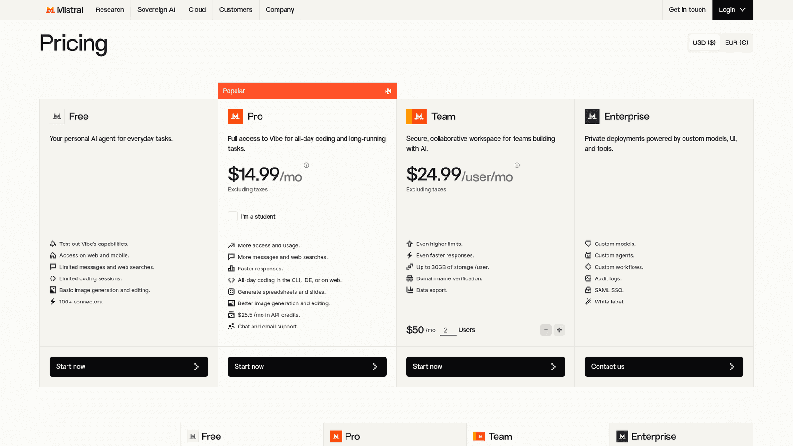The height and width of the screenshot is (446, 793).
Task: Click the flame icon in Popular banner
Action: pos(388,91)
